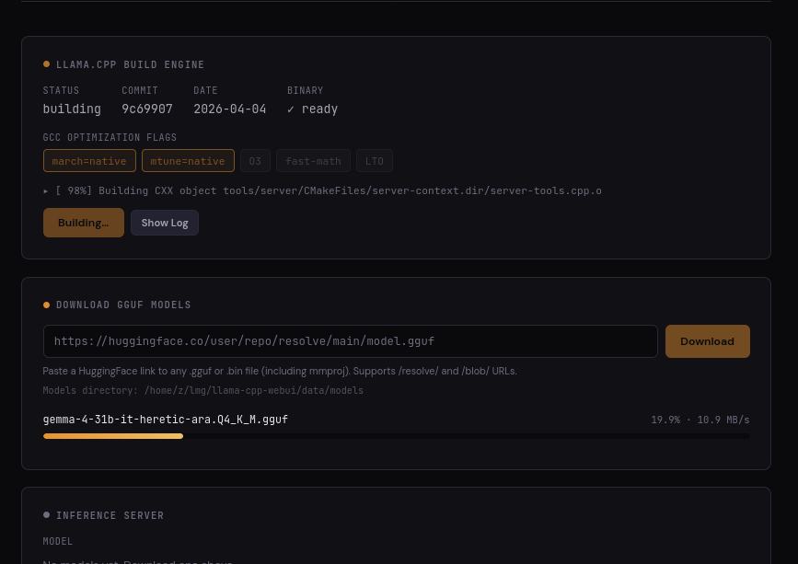This screenshot has width=798, height=564.
Task: Select the build date 2026-04-04
Action: point(229,109)
